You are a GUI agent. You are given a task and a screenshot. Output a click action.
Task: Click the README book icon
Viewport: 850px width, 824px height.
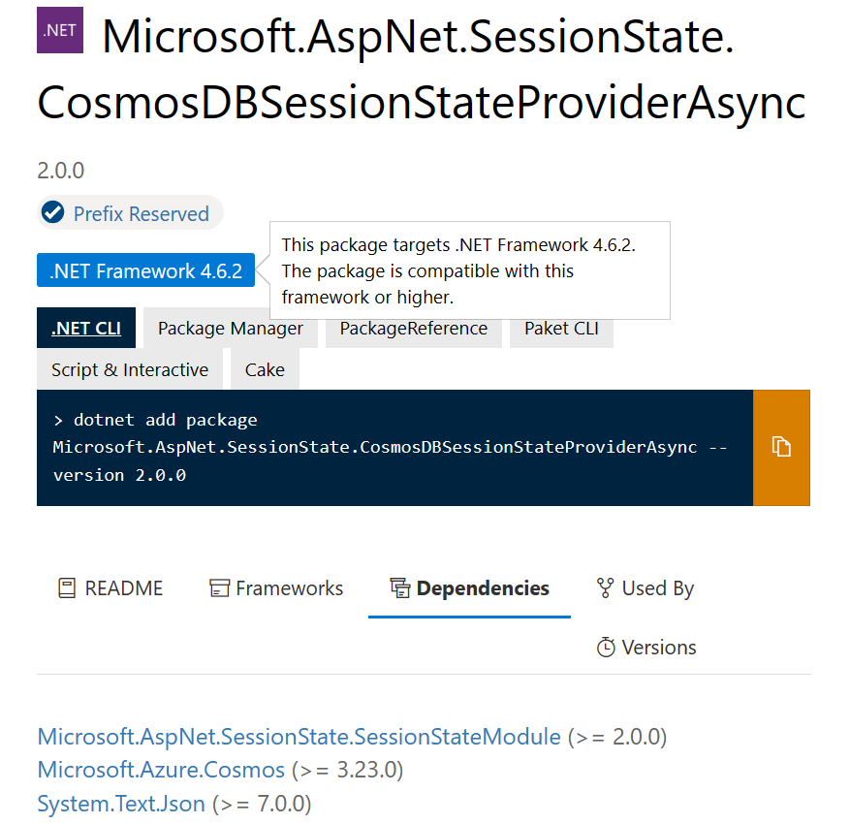67,588
